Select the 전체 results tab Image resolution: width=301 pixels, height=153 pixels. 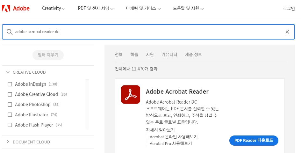[118, 55]
